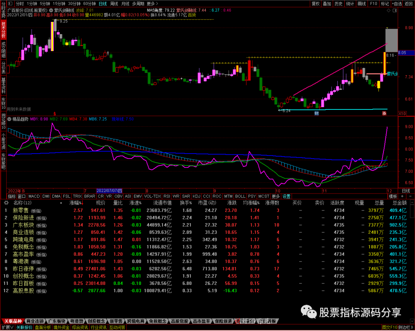Click the panel toggle icon beside the diamond

[395, 11]
